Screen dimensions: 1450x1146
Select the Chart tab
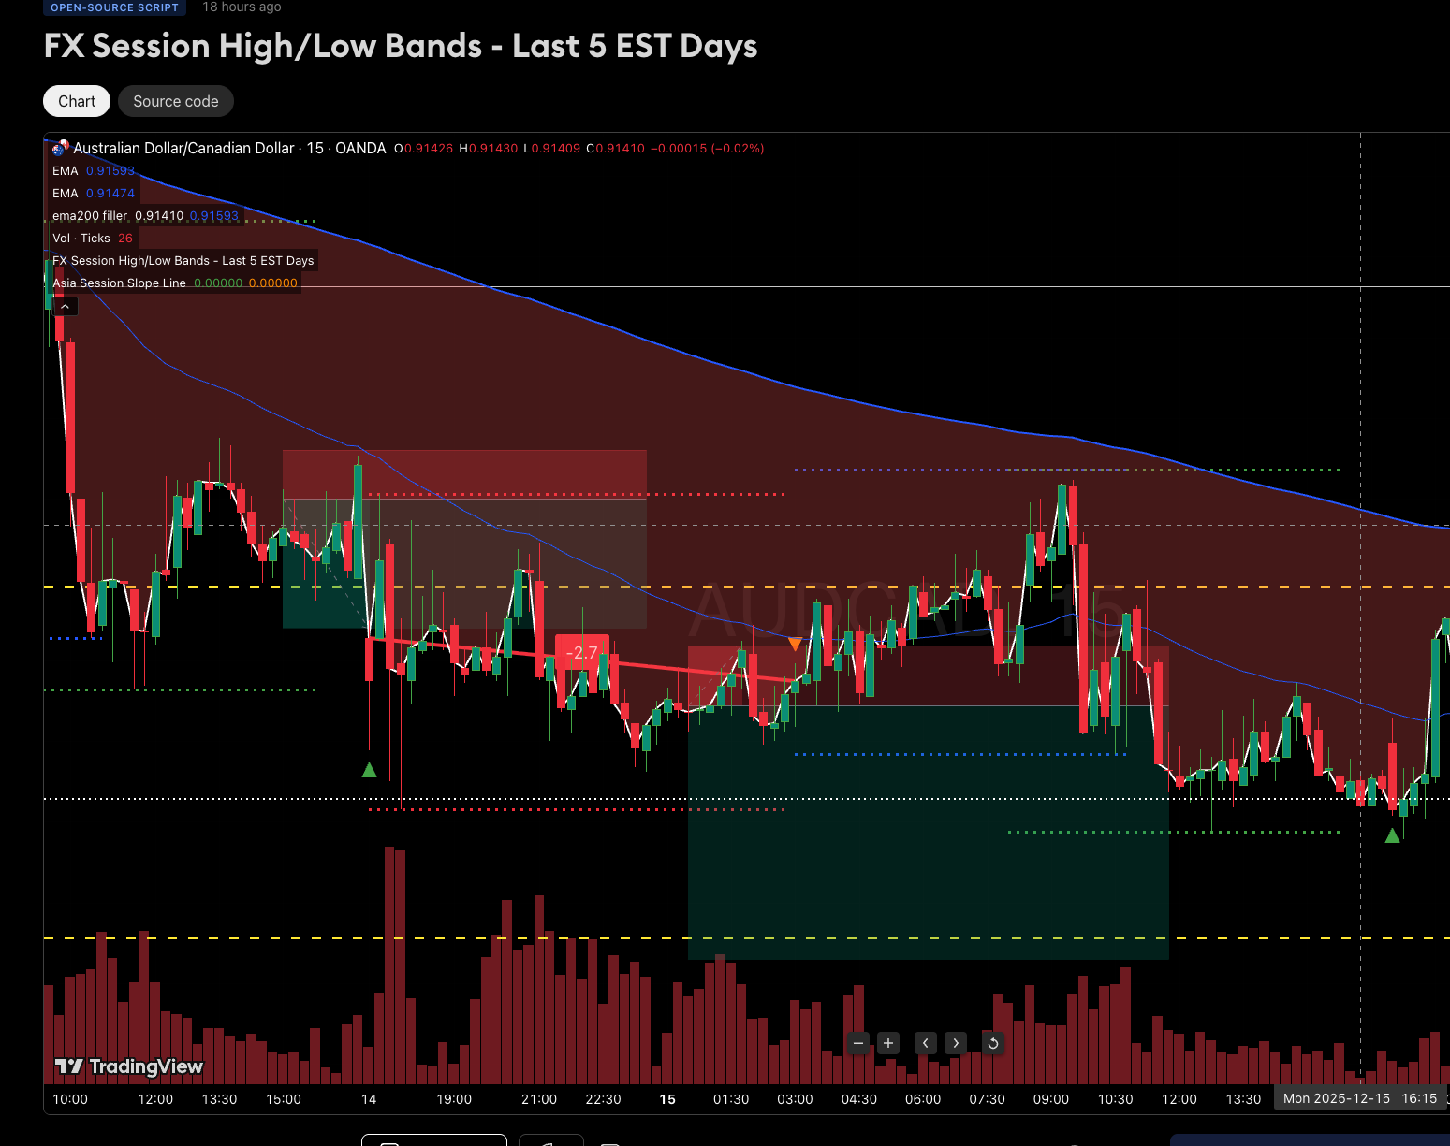pos(76,101)
